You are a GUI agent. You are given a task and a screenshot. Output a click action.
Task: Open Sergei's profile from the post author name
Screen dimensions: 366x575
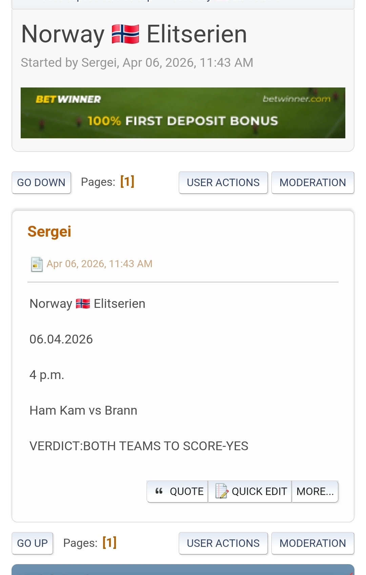click(49, 232)
